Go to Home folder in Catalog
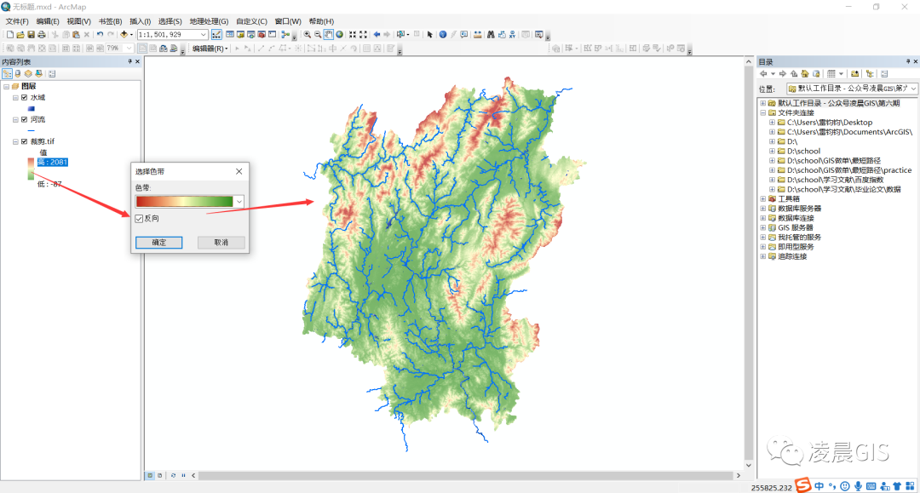This screenshot has height=493, width=920. tap(805, 74)
